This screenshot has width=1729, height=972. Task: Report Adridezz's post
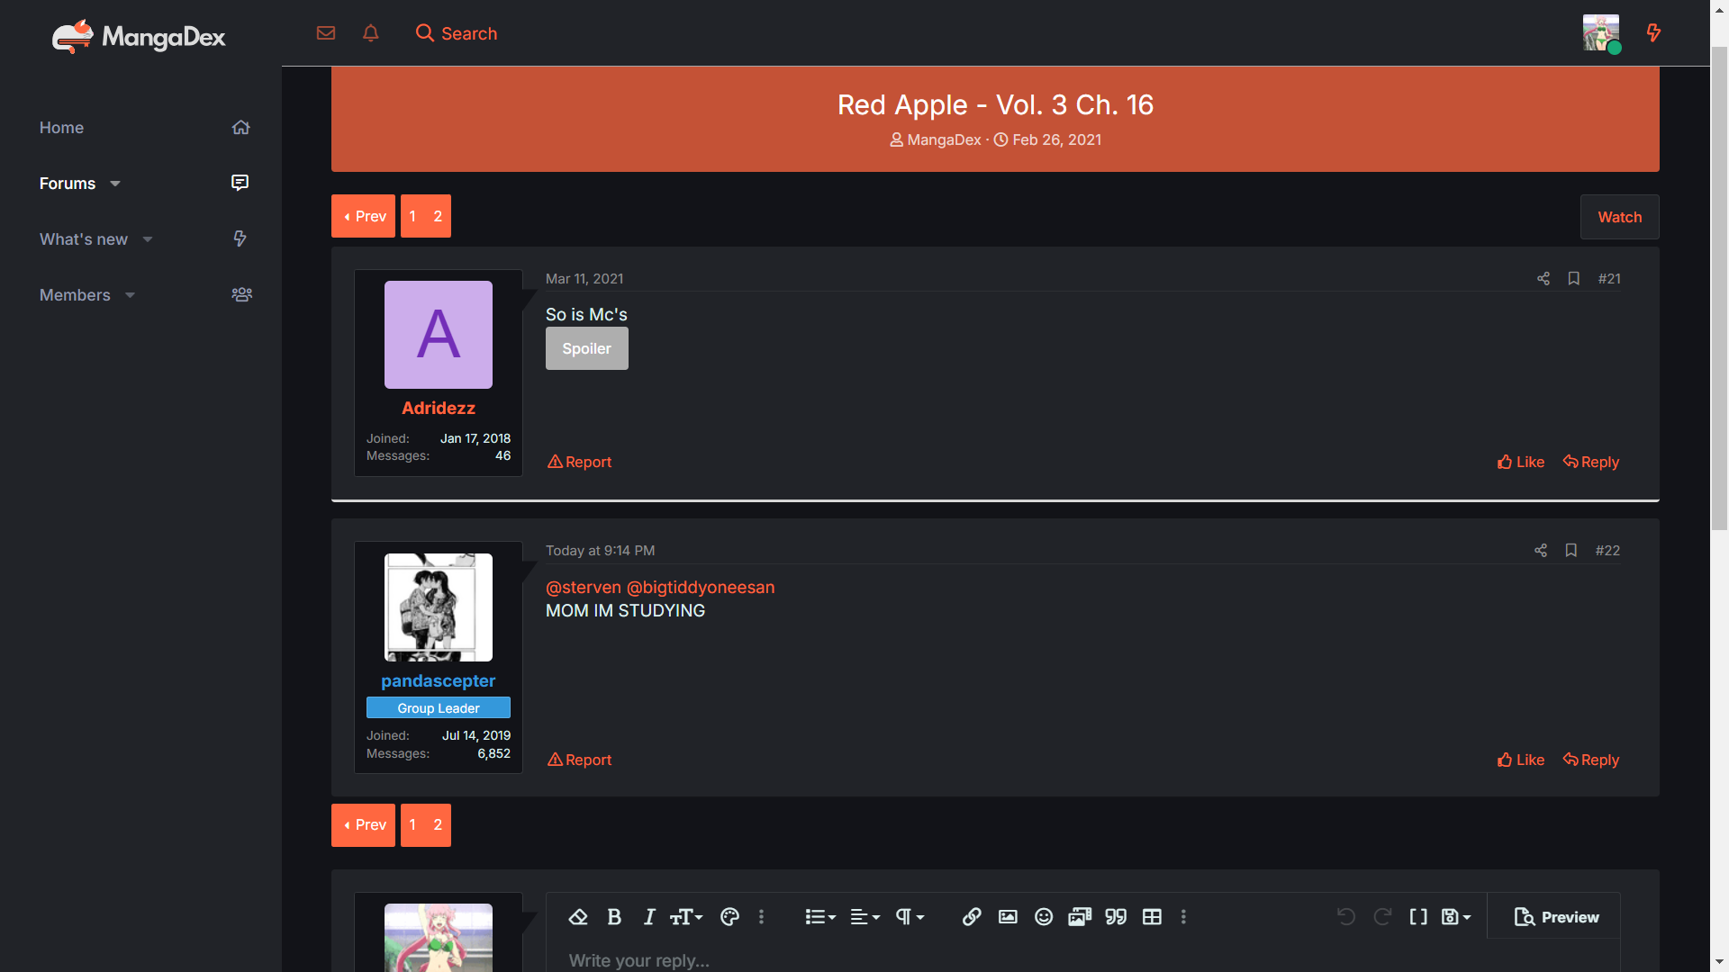coord(579,462)
